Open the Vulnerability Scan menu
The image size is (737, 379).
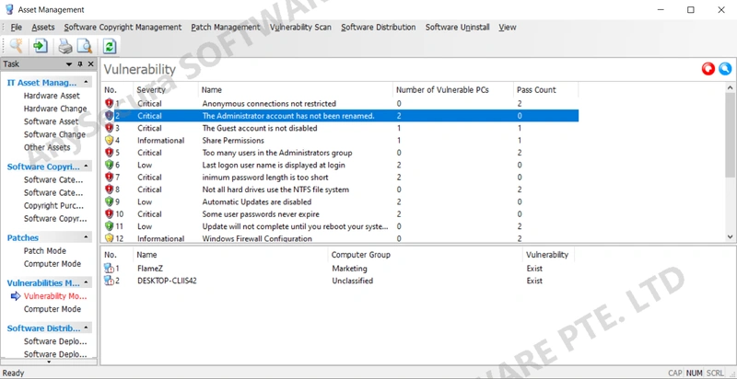pyautogui.click(x=300, y=28)
